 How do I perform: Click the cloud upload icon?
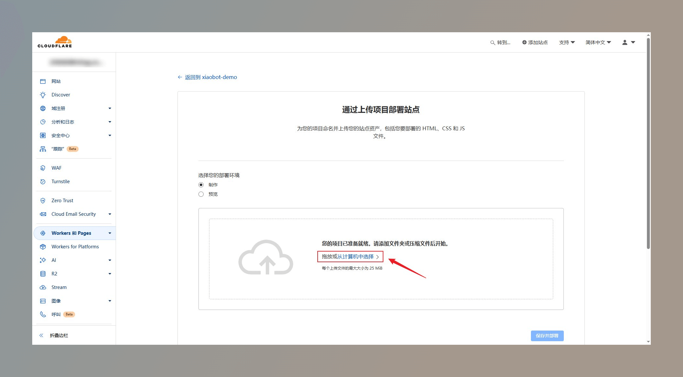point(266,257)
